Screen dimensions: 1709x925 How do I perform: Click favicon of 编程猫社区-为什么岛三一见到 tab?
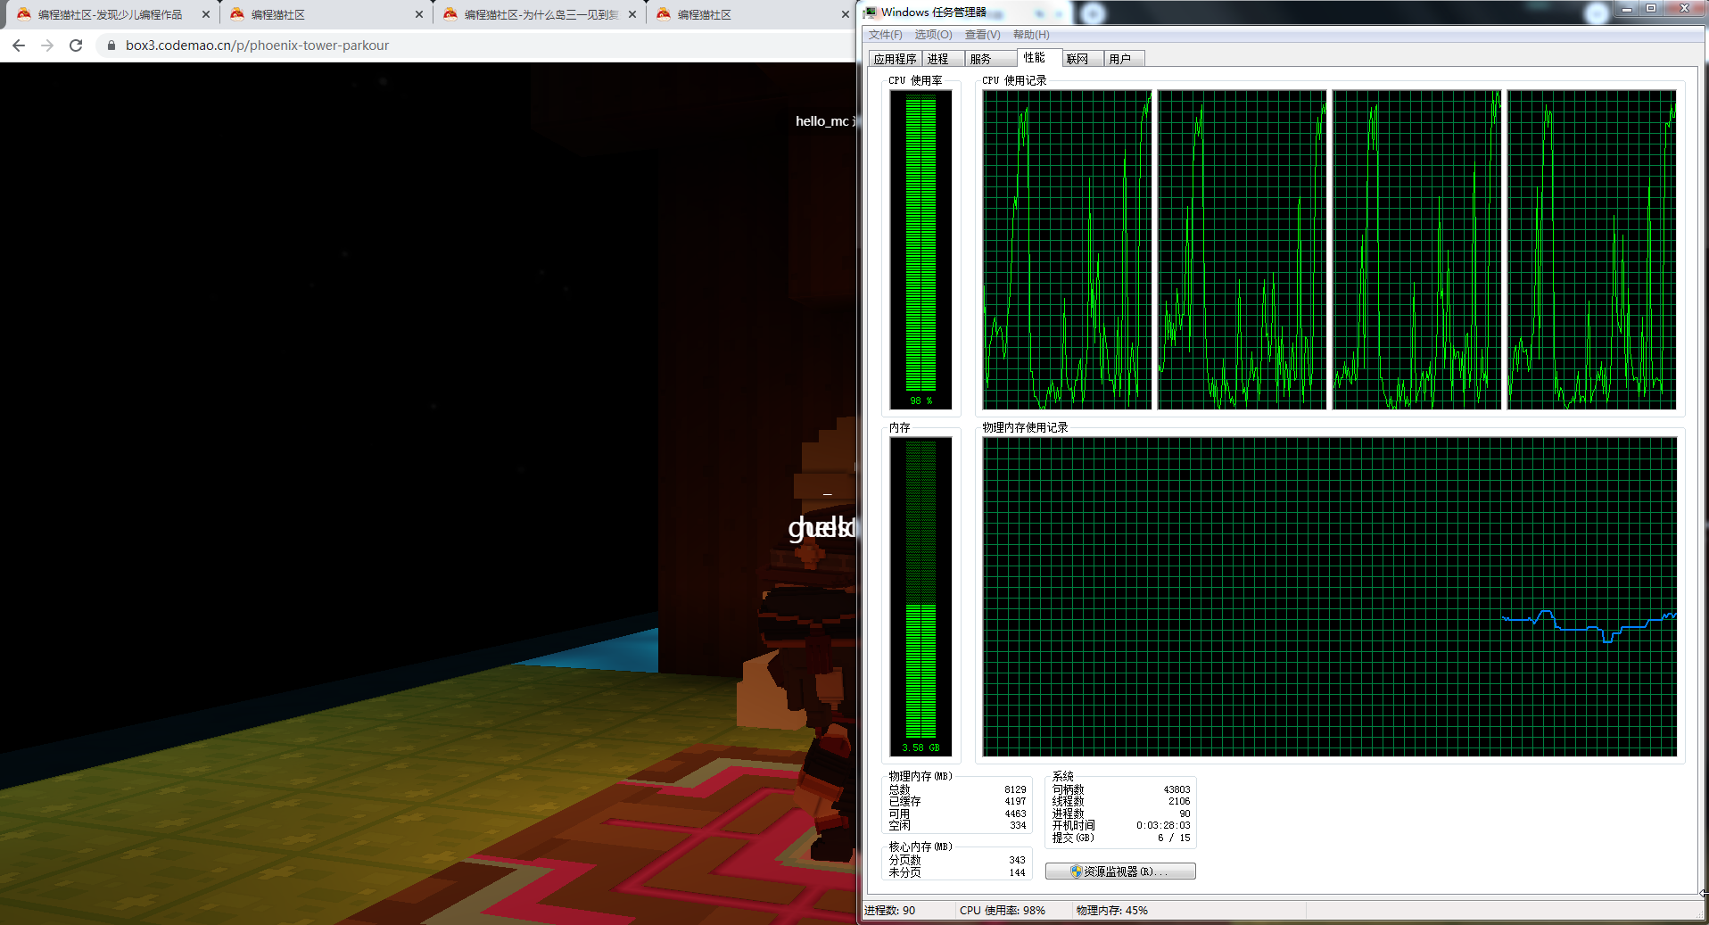point(450,14)
